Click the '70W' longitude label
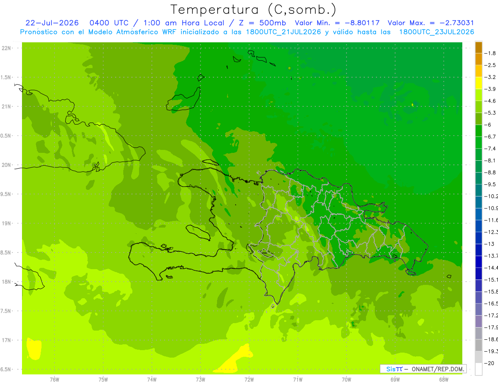Image resolution: width=498 pixels, height=385 pixels. click(347, 379)
